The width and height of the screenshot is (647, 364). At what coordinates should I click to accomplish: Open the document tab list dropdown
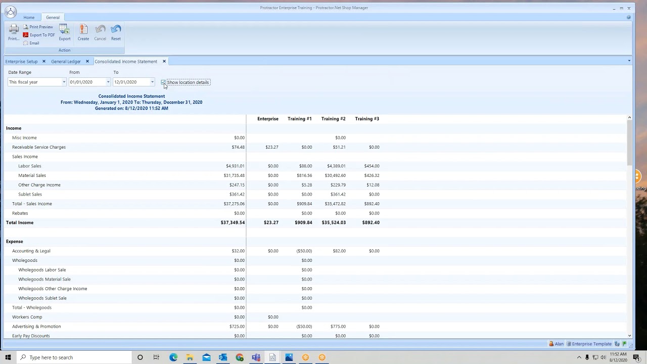coord(629,61)
